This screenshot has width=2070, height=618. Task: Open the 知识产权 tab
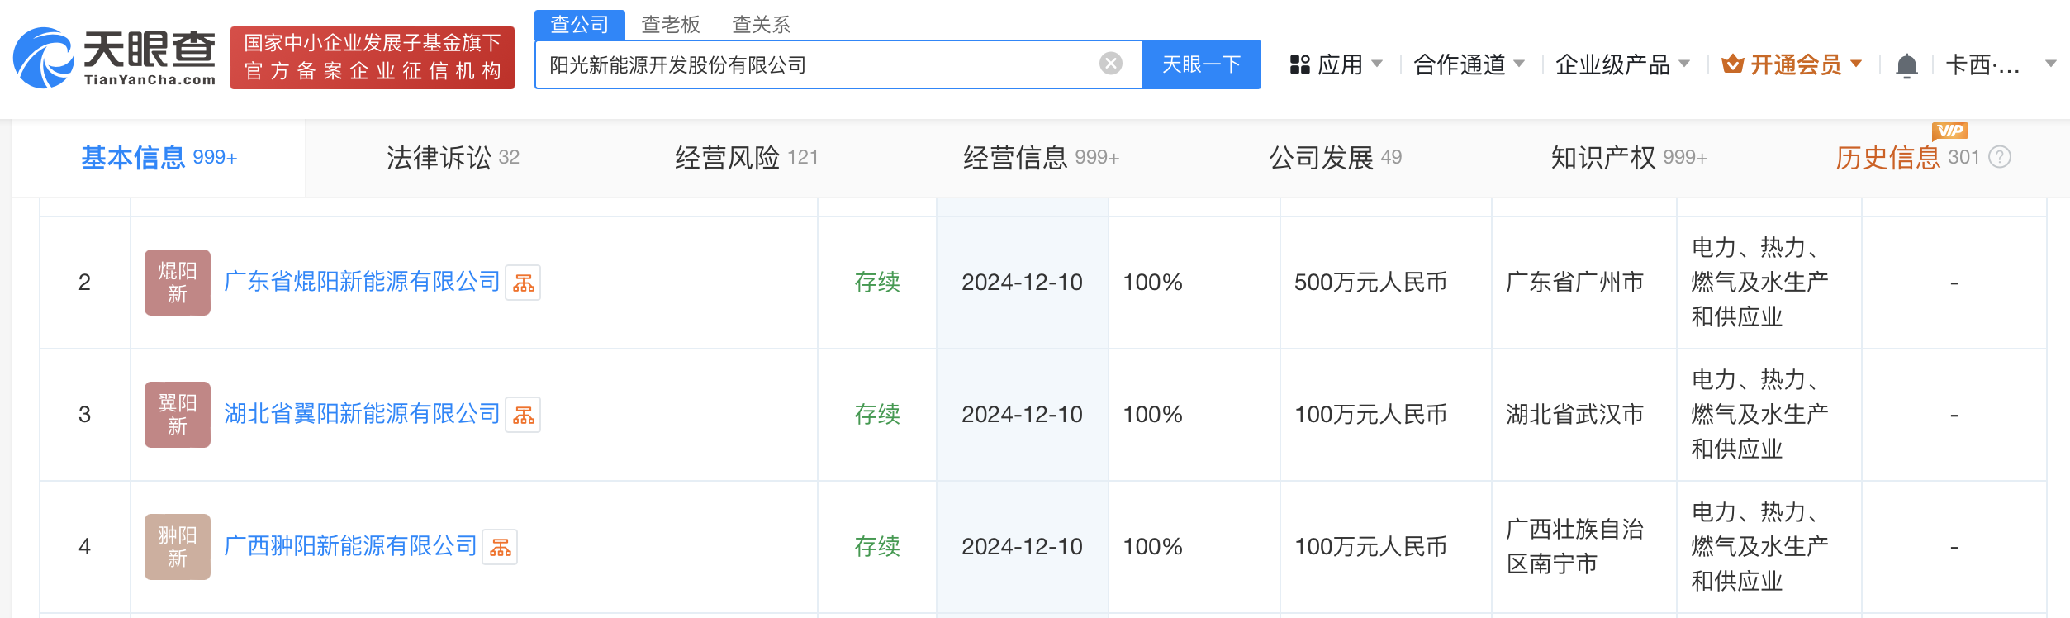tap(1628, 157)
